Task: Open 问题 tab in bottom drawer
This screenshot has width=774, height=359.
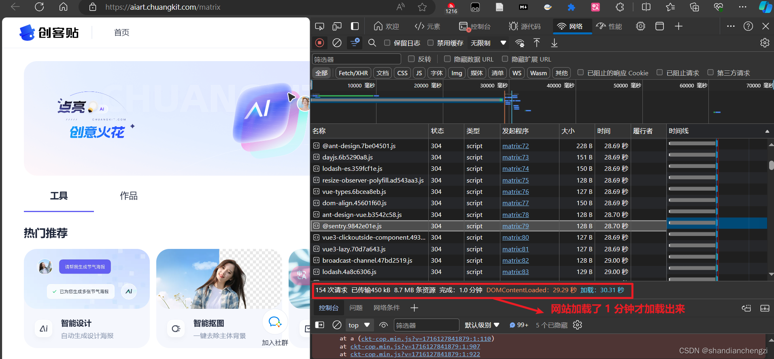Action: [x=356, y=308]
